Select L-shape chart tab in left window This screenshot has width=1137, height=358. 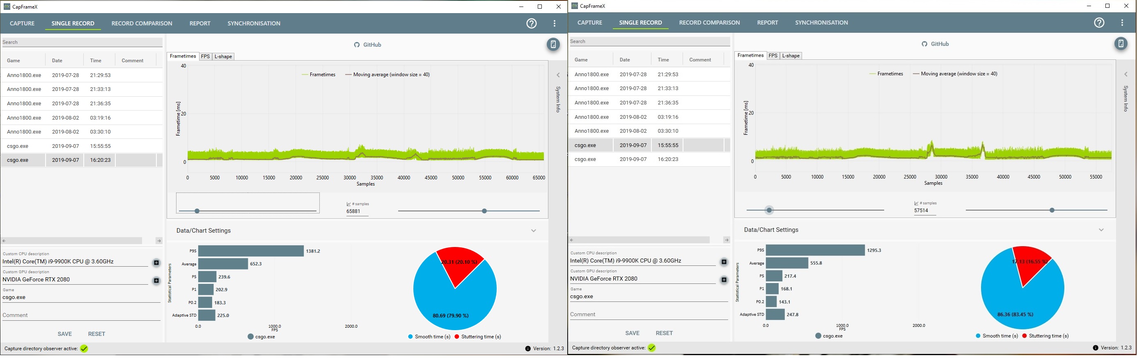point(223,57)
